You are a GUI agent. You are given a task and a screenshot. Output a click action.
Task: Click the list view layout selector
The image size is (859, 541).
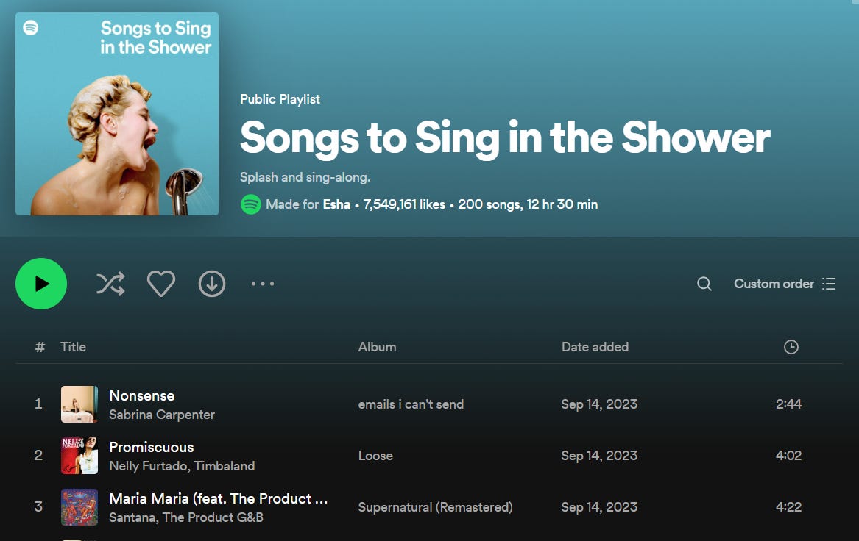(829, 284)
